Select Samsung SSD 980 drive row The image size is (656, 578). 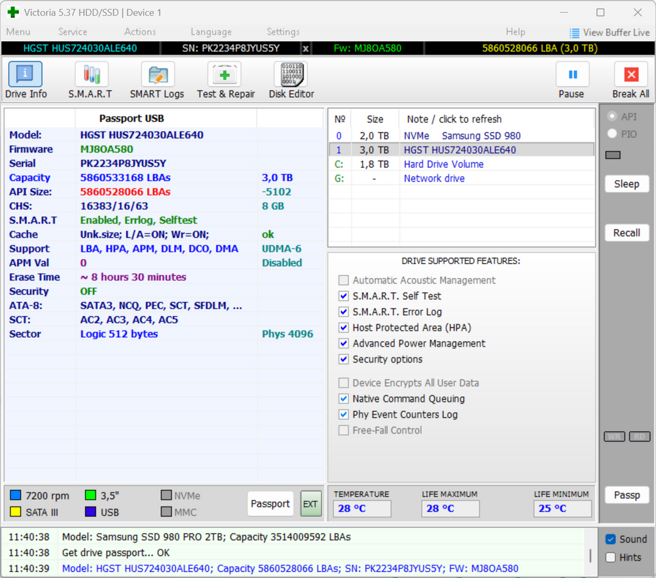(461, 136)
